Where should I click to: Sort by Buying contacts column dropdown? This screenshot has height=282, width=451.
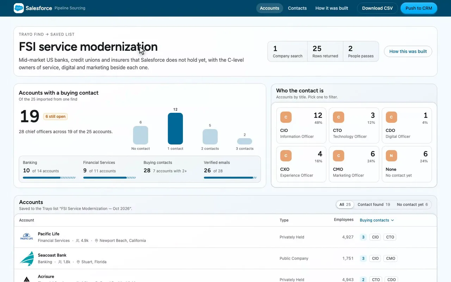377,220
